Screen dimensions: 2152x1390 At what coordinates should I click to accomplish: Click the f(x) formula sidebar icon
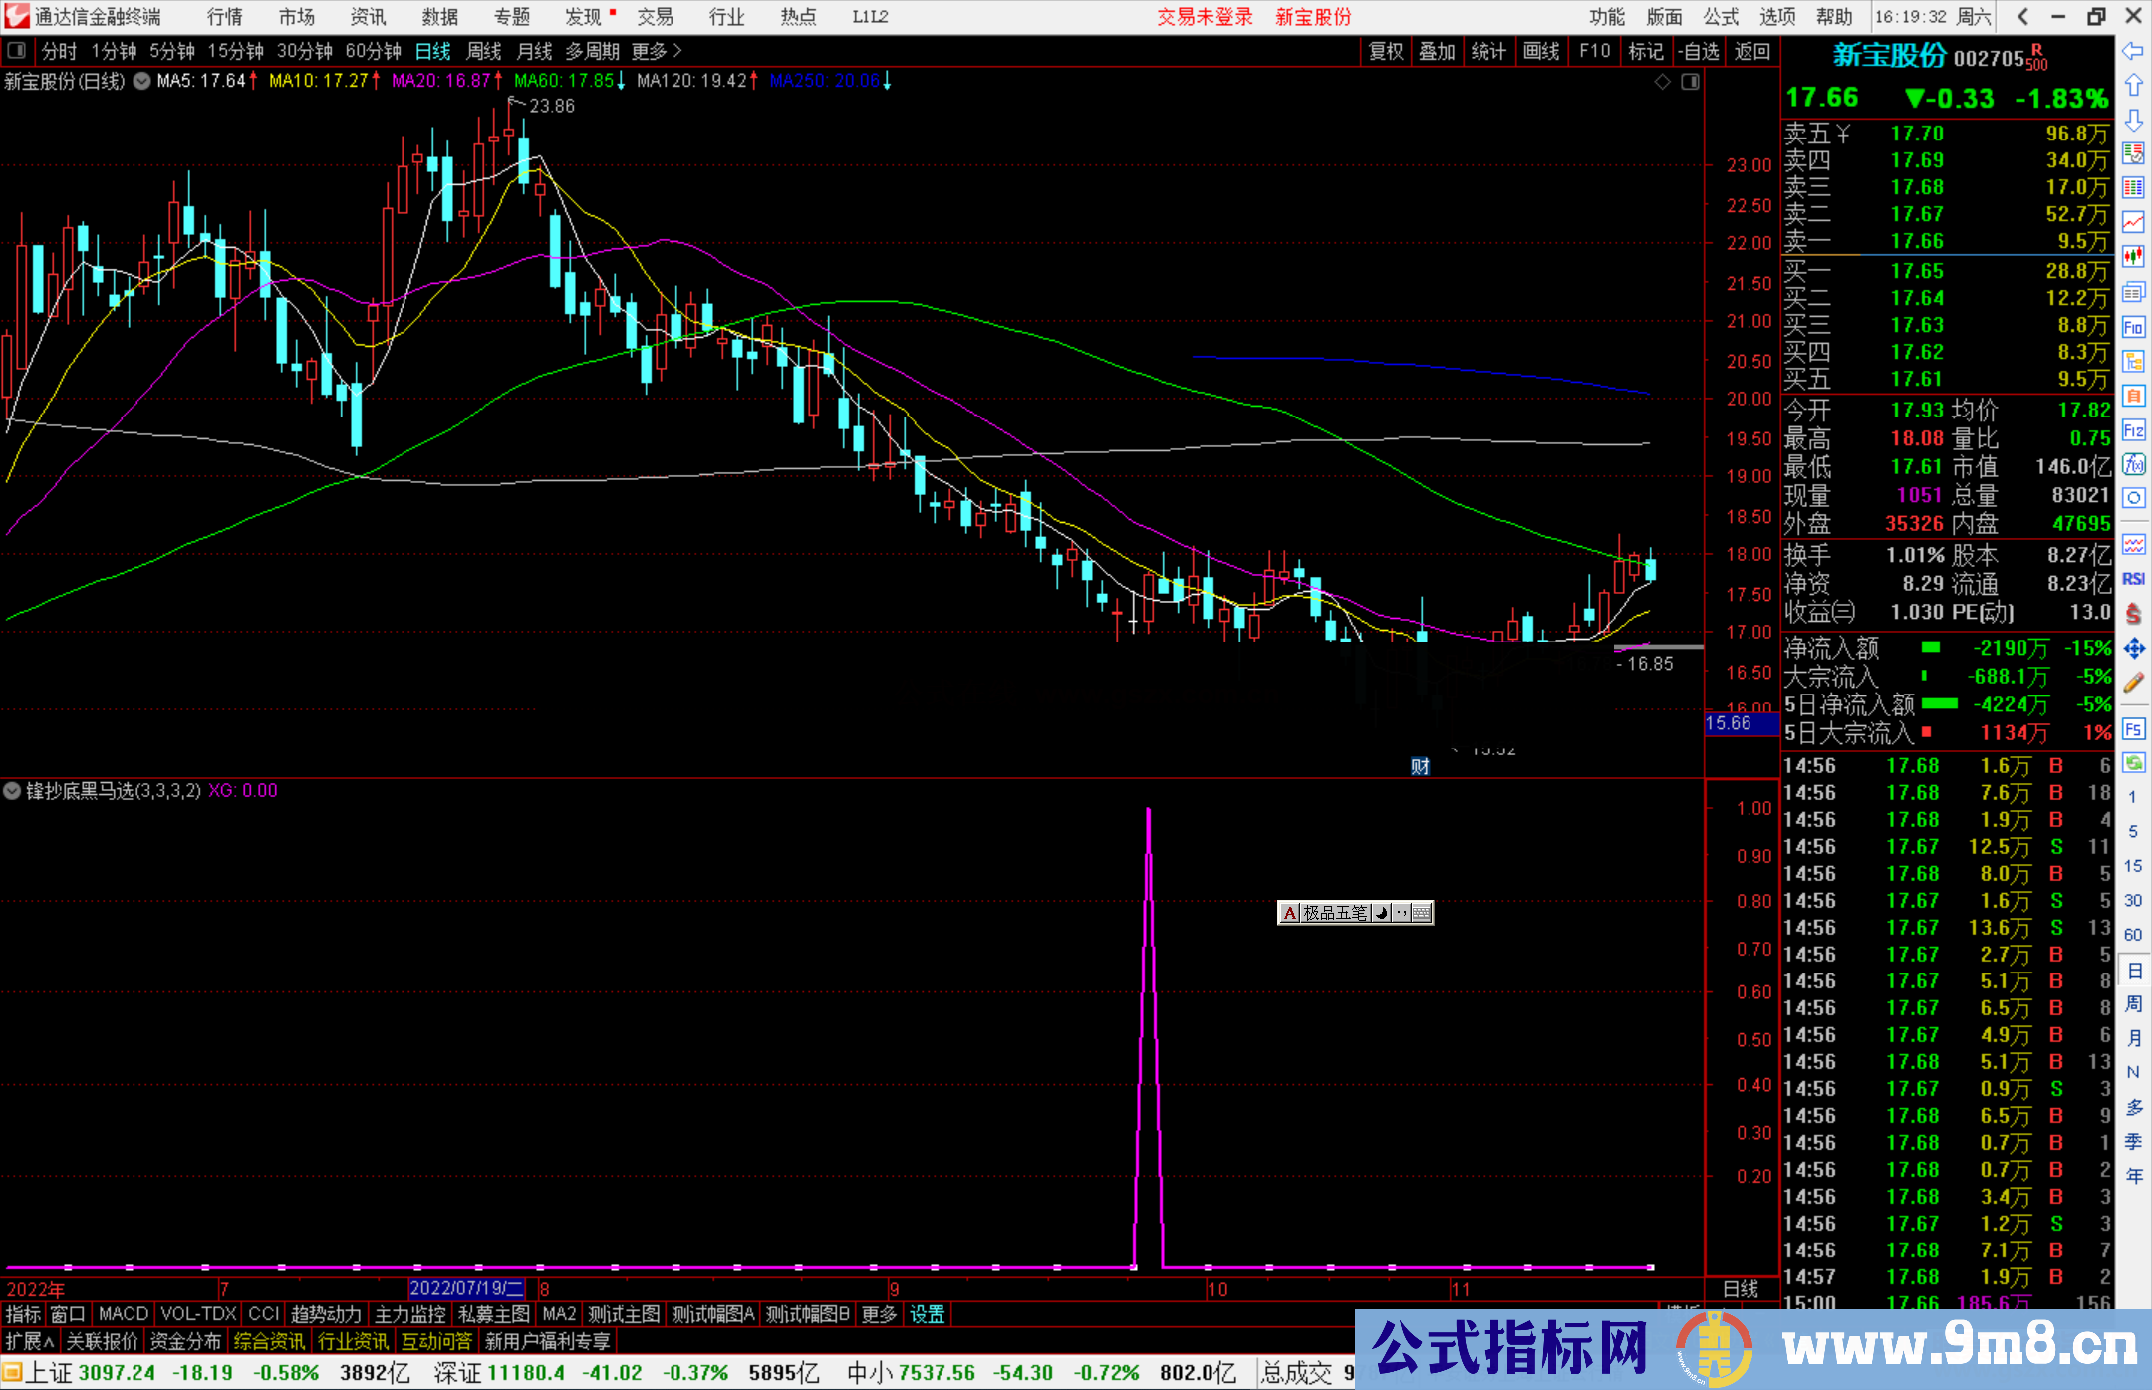(x=2133, y=464)
